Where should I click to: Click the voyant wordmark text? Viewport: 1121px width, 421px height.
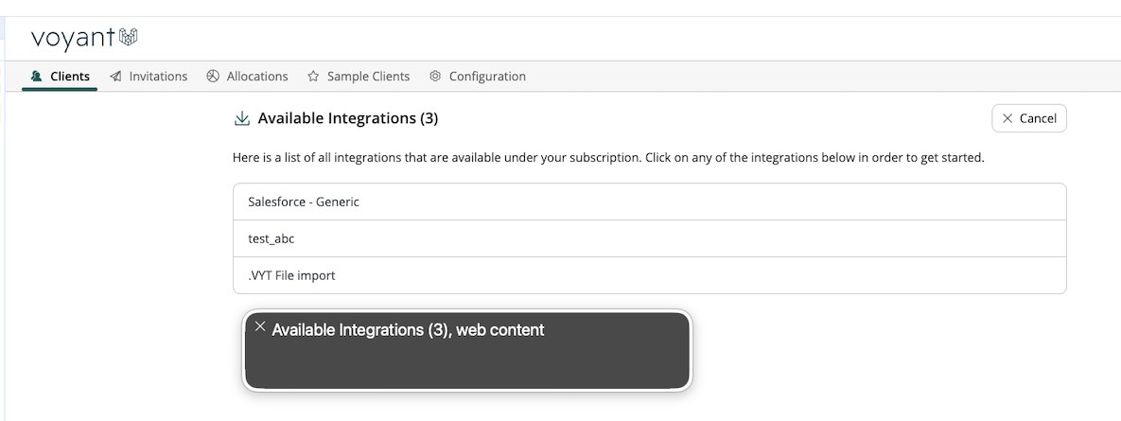[73, 39]
